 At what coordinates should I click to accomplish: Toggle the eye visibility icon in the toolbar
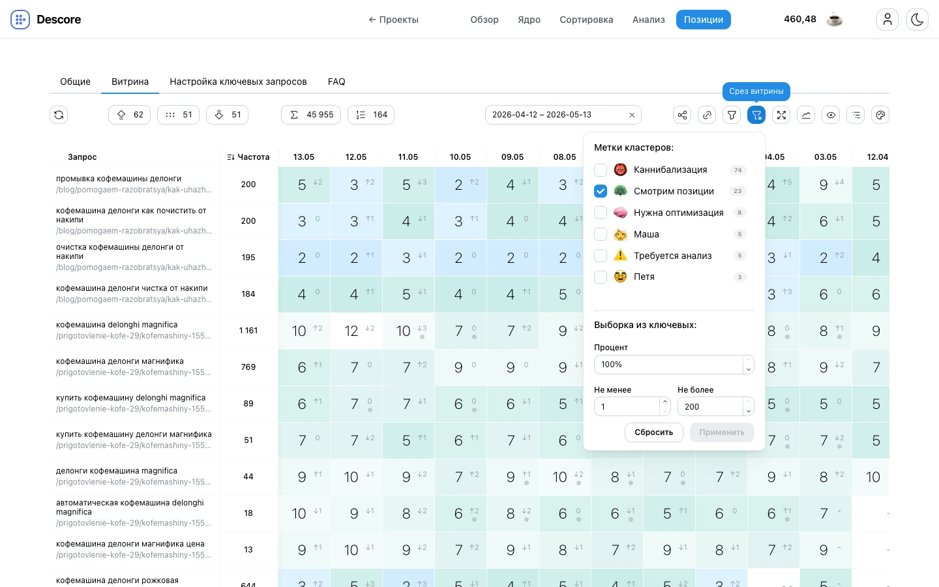point(831,115)
